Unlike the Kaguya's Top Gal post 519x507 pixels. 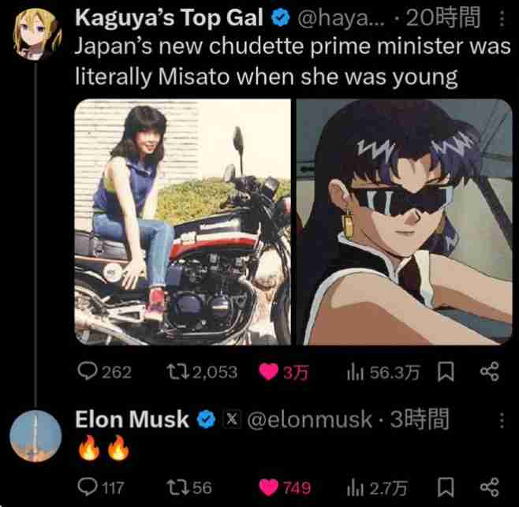269,371
